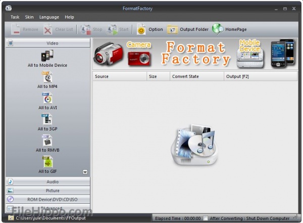Viewport: 303px width, 223px height.
Task: Click the Clear List red X icon
Action: [x=48, y=29]
